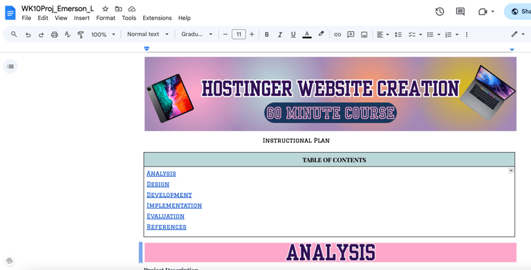Expand the checklist options arrow
Screen dimensions: 531x270
coord(420,35)
